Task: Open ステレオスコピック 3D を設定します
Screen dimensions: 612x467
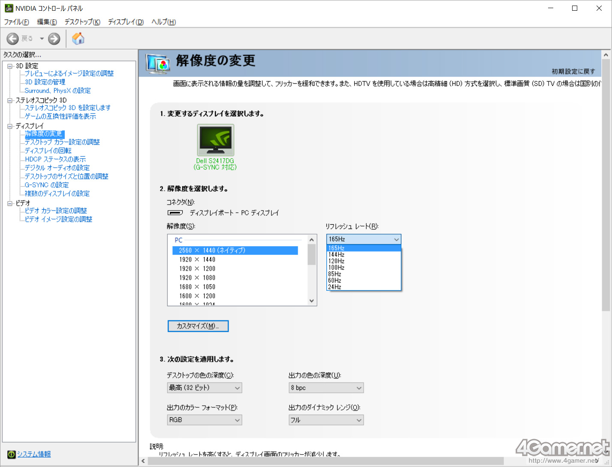Action: point(67,108)
